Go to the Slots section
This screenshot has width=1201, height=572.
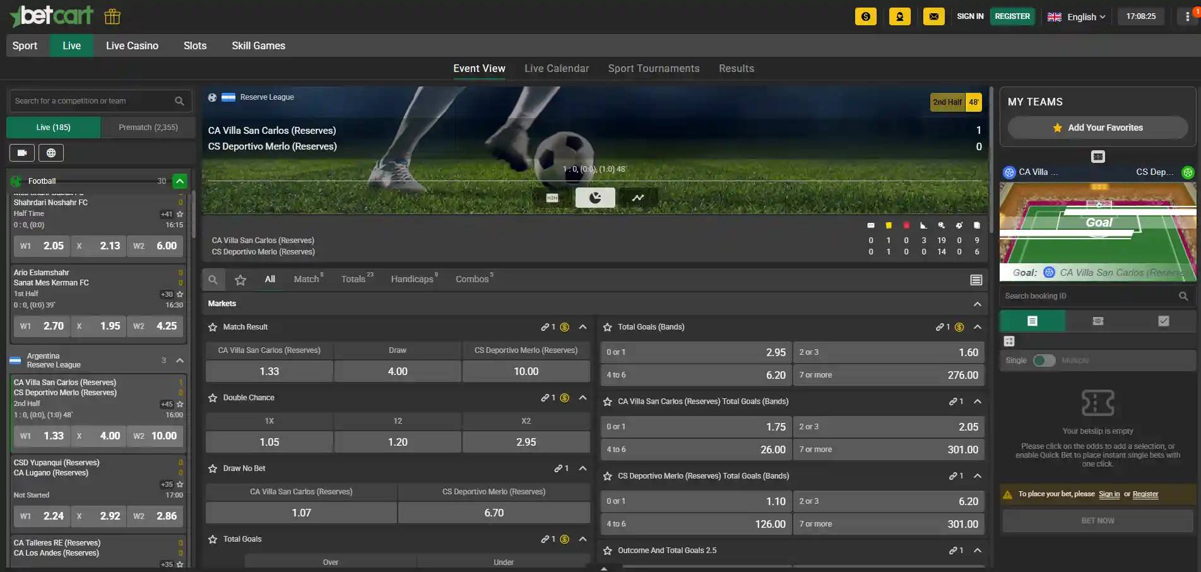(195, 45)
